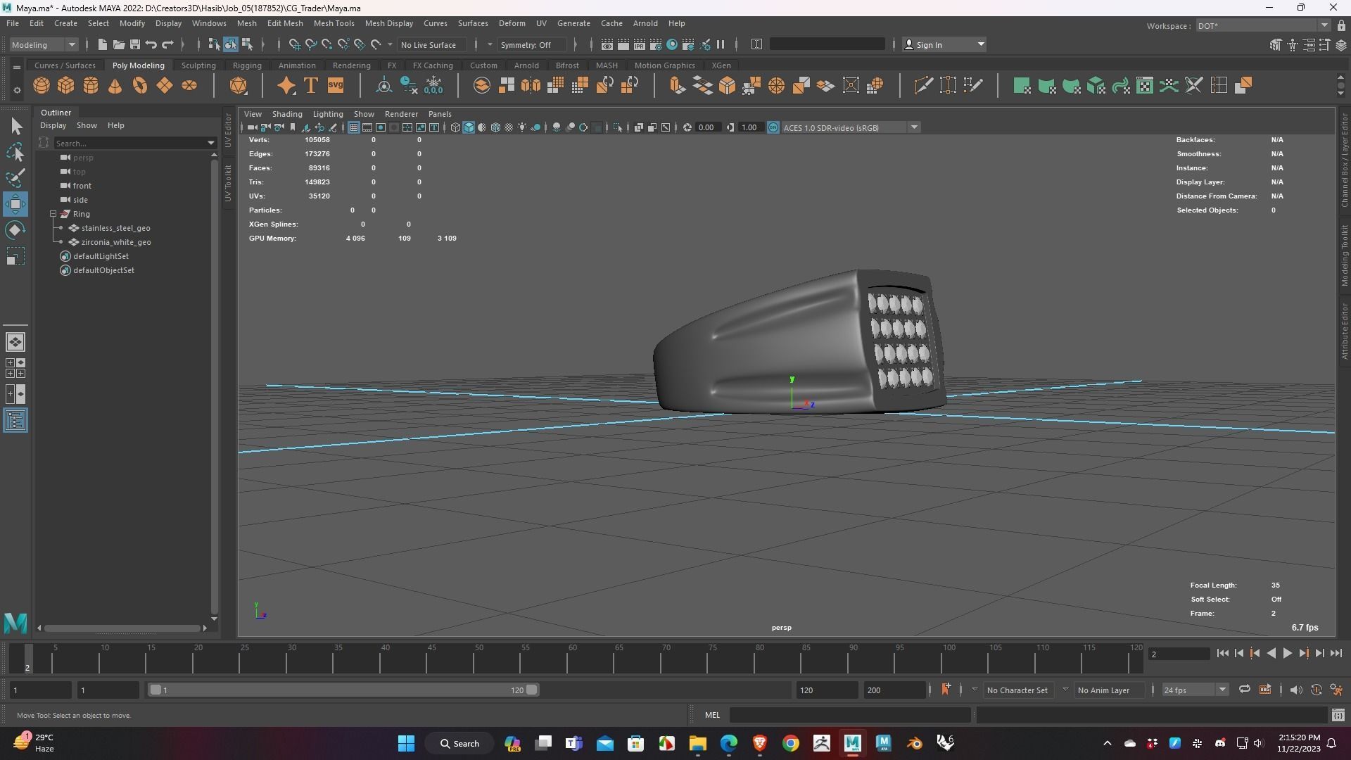Open the Workspace DOT* dropdown
1351x760 pixels.
click(1262, 25)
